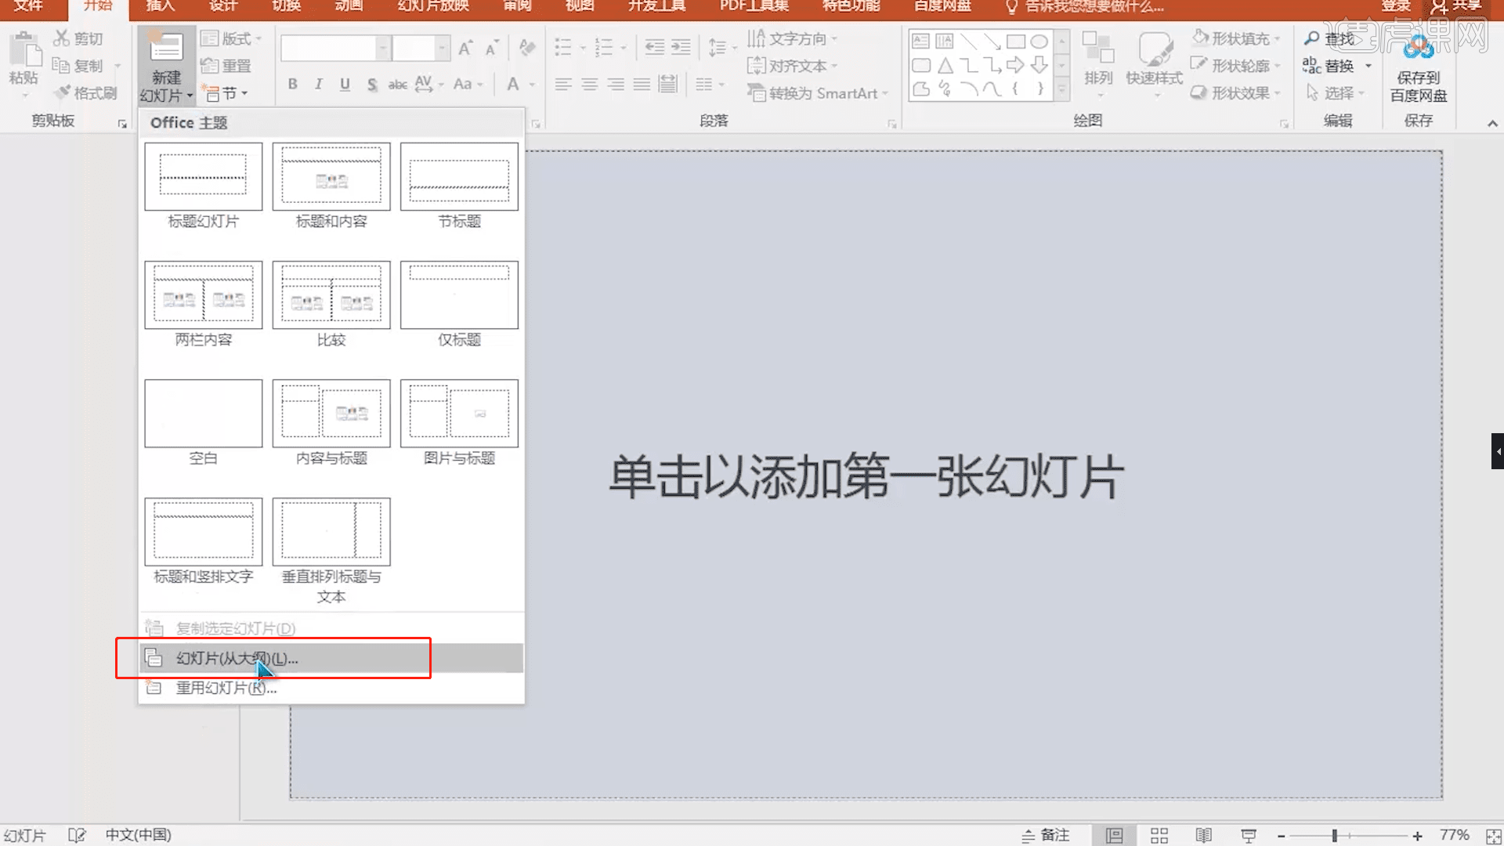Switch to the View (视图) tab
The width and height of the screenshot is (1504, 846).
tap(580, 6)
